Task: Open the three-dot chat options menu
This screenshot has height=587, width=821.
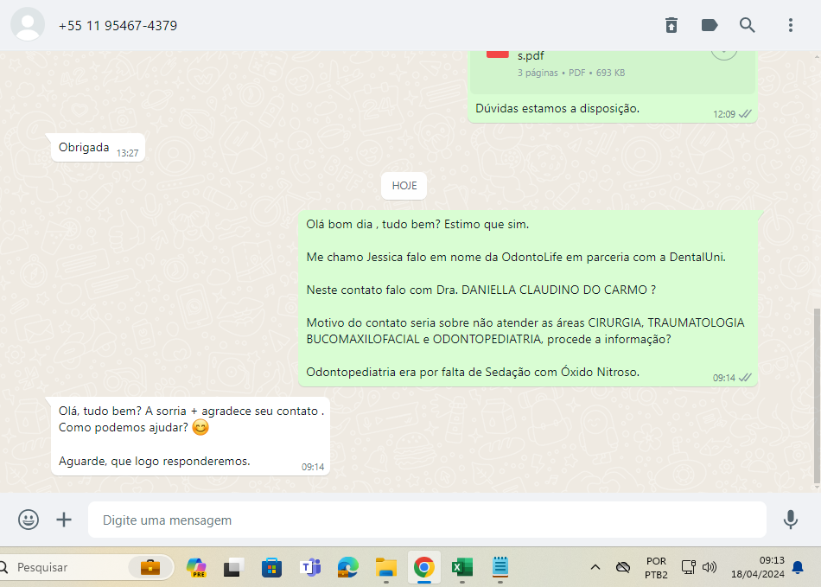Action: click(790, 25)
